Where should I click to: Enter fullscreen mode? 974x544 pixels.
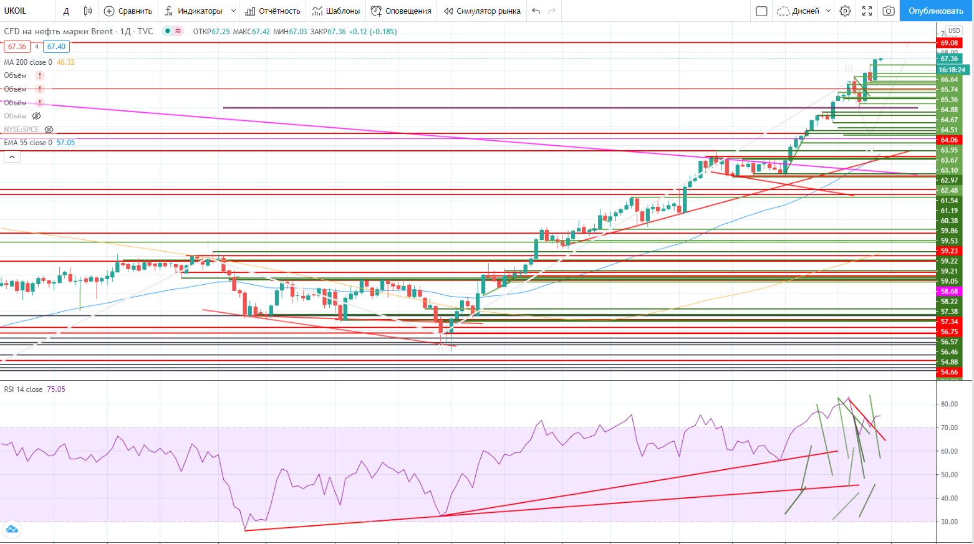(x=867, y=11)
